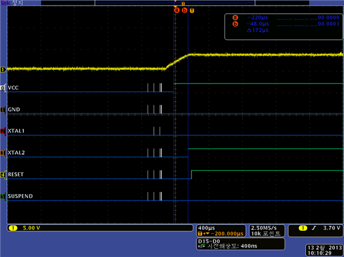Click the cursor a -220µs readout
This screenshot has width=344, height=257.
[258, 17]
